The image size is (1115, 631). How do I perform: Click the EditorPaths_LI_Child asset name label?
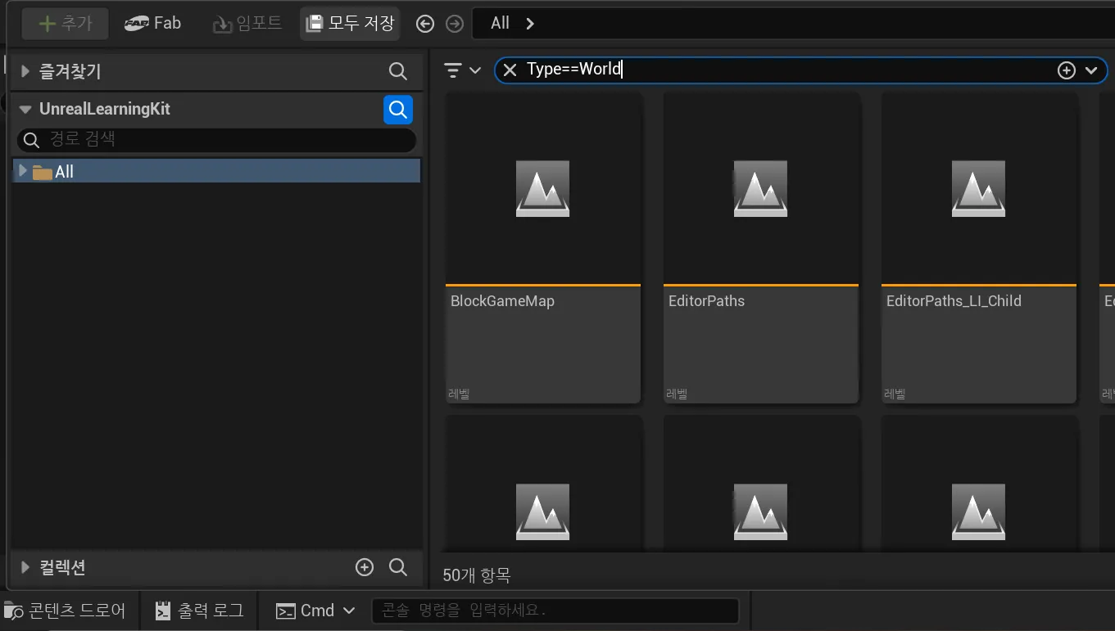coord(954,301)
